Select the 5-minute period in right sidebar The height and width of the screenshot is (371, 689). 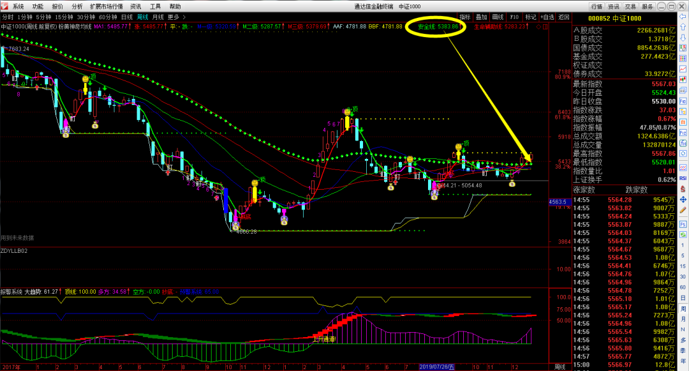coord(683,255)
